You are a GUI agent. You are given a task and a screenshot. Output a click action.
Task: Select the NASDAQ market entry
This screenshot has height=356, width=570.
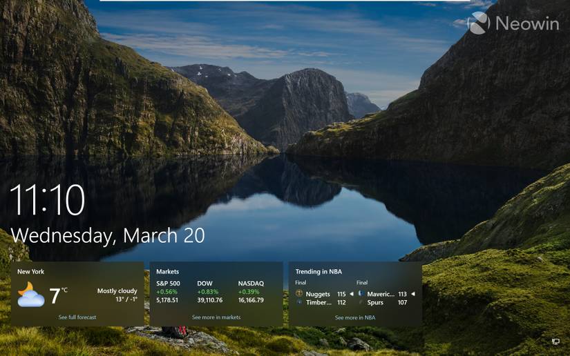(251, 292)
